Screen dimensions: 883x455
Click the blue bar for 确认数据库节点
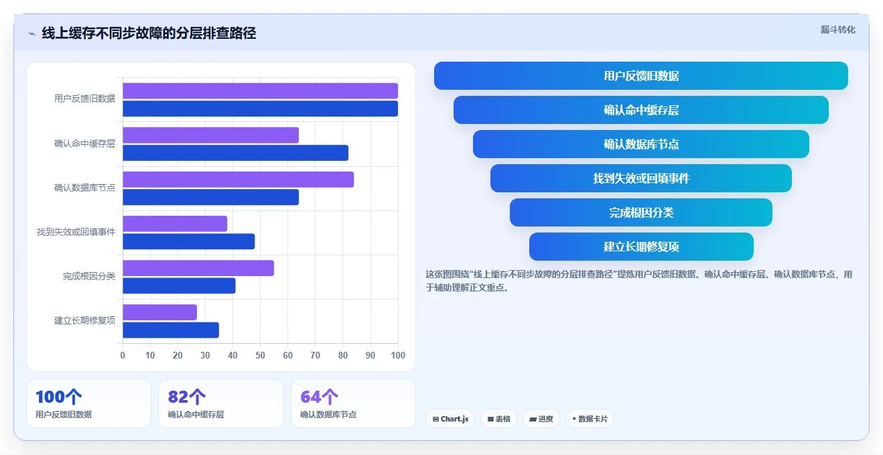(210, 197)
